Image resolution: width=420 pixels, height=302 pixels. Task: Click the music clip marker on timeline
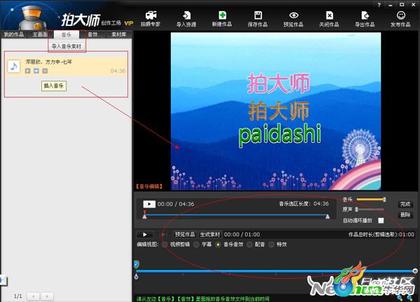136,264
